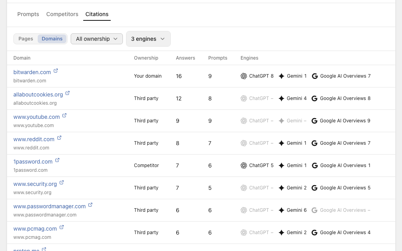
Task: Click Google G icon in www.reddit.com row
Action: [x=314, y=143]
